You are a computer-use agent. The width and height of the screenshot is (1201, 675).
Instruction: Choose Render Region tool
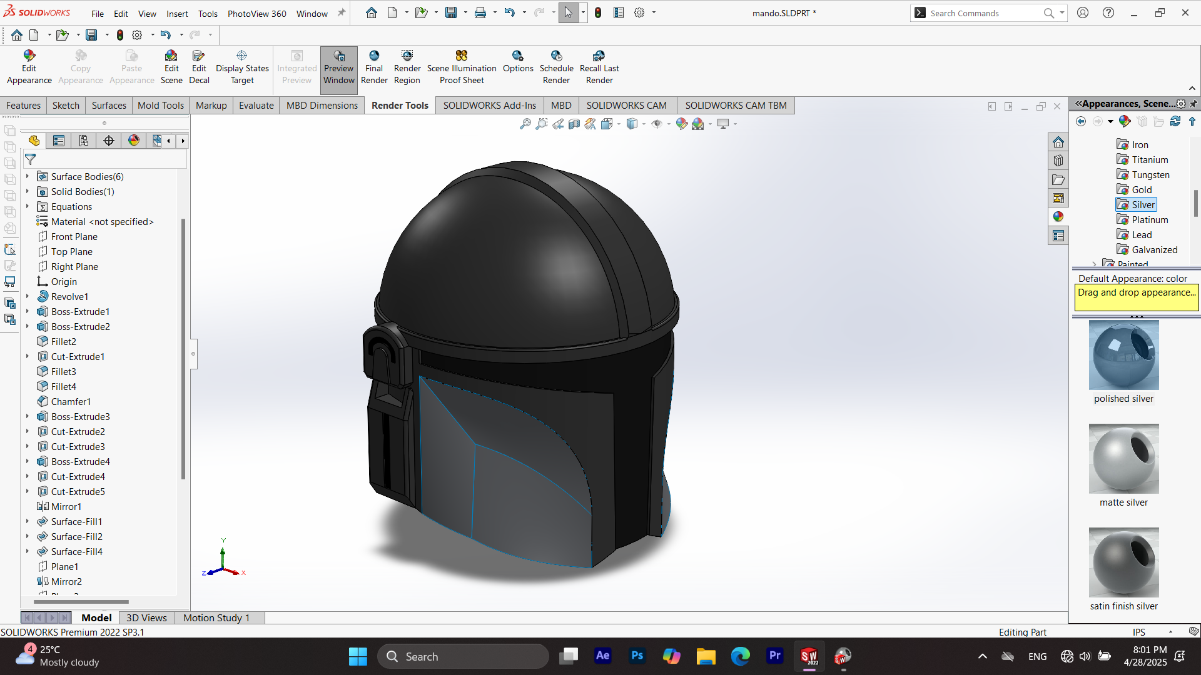[x=407, y=67]
